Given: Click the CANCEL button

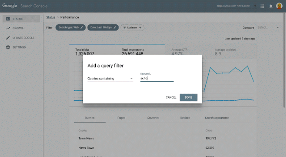Looking at the screenshot, I should (171, 97).
